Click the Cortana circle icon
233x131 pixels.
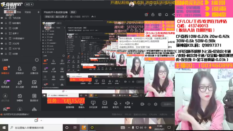click(x=67, y=128)
